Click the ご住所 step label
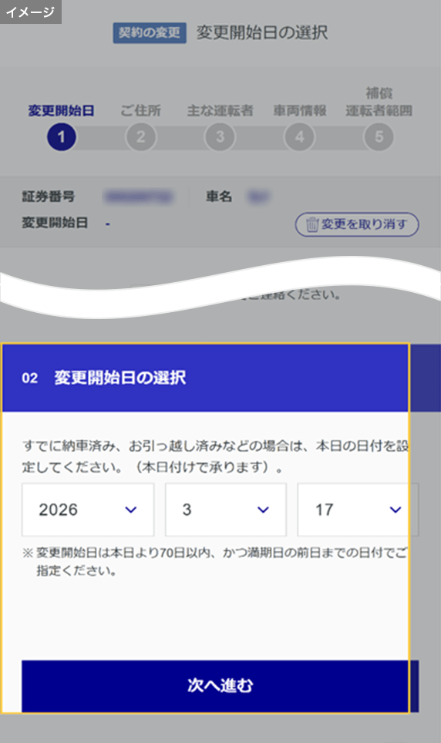The width and height of the screenshot is (441, 743). (141, 110)
